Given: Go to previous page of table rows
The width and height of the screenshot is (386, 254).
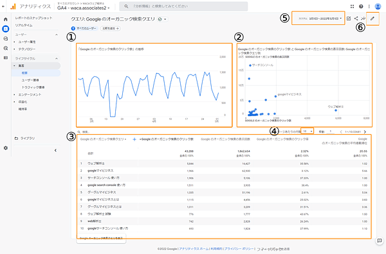Looking at the screenshot, I should tap(341, 131).
